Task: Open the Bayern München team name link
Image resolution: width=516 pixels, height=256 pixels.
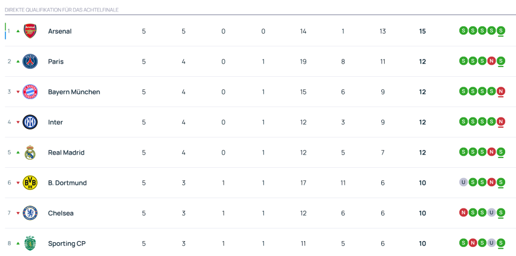Action: tap(74, 92)
